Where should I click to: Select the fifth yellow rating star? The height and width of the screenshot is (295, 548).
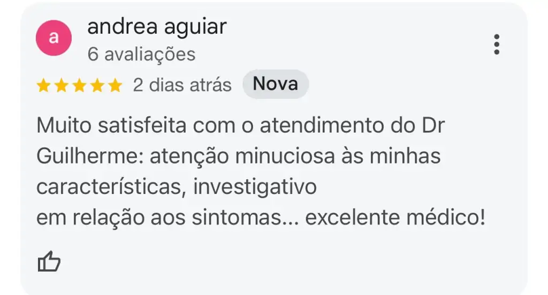[x=115, y=86]
